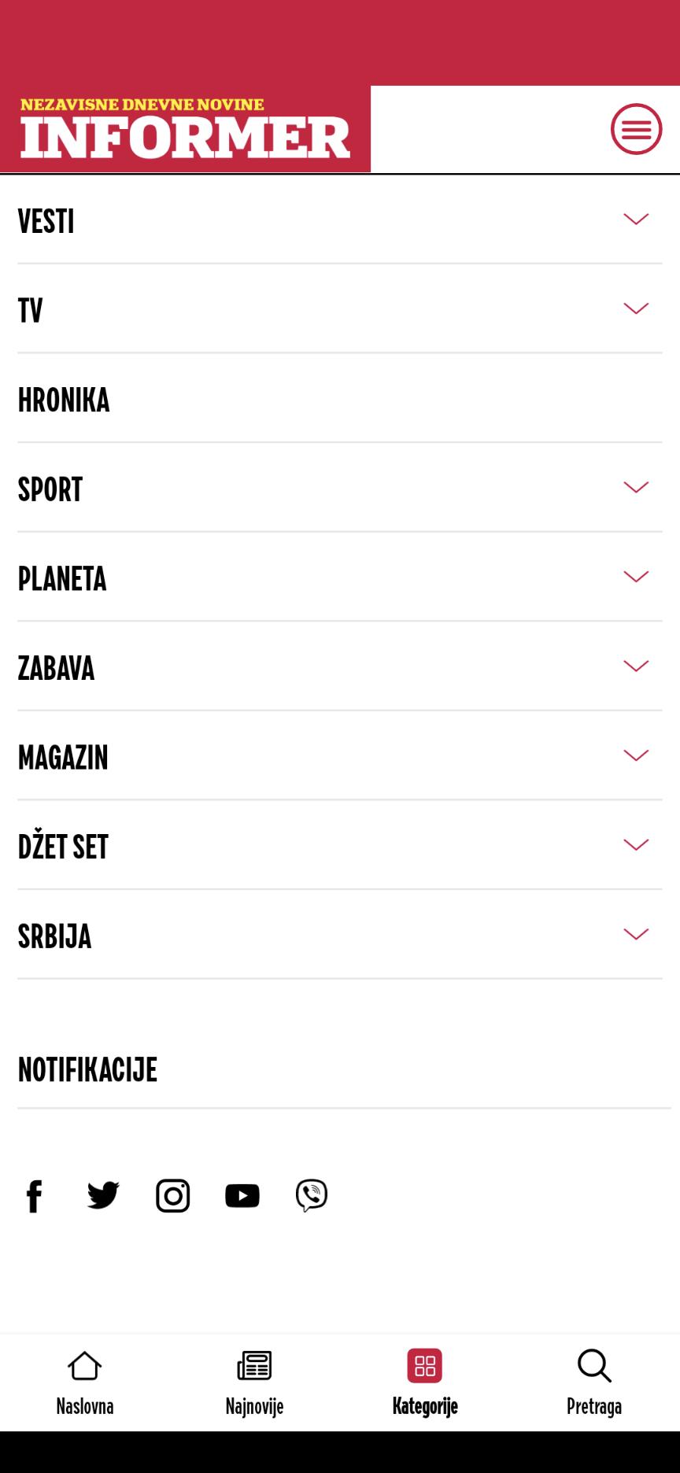This screenshot has width=680, height=1473.
Task: Open the Pretraga search tab
Action: (594, 1382)
